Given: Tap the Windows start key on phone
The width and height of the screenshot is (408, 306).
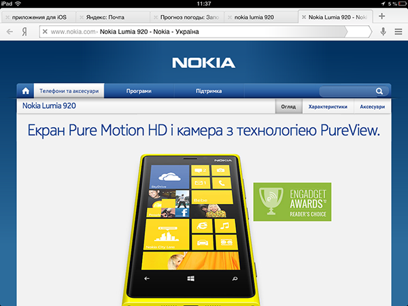Looking at the screenshot, I should tap(190, 279).
